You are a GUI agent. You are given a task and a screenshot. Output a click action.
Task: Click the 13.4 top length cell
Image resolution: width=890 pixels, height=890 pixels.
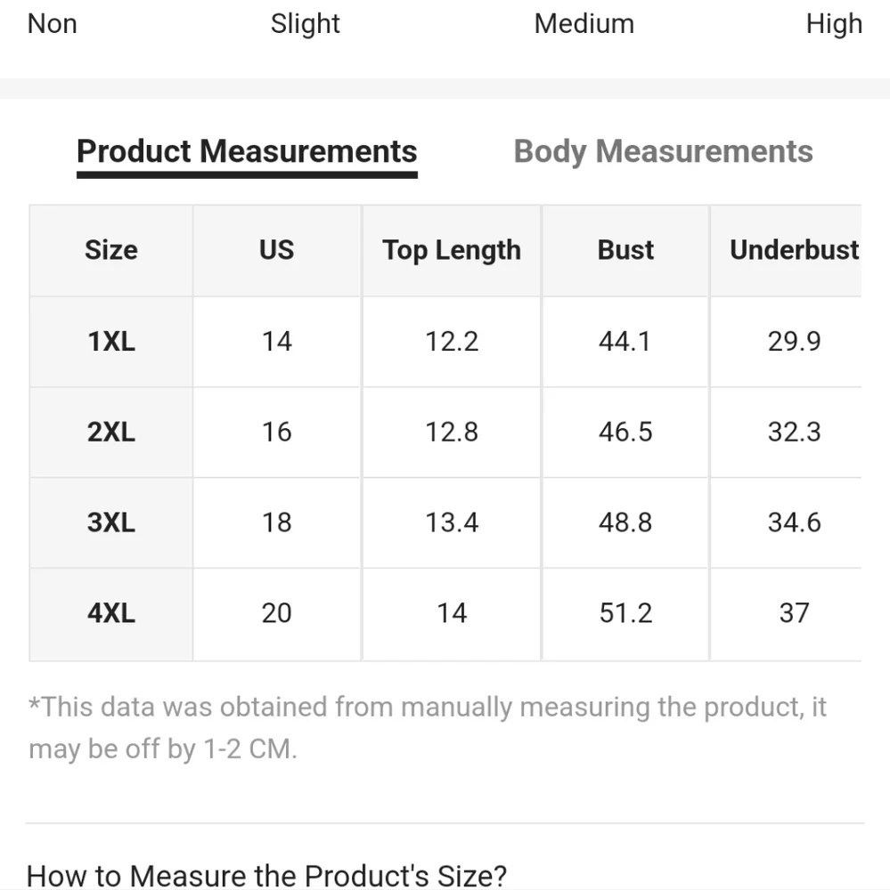pos(452,522)
